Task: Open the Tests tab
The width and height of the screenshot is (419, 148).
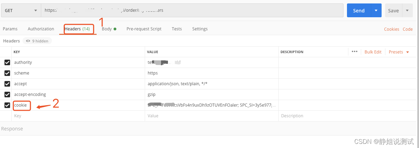Action: click(x=177, y=29)
